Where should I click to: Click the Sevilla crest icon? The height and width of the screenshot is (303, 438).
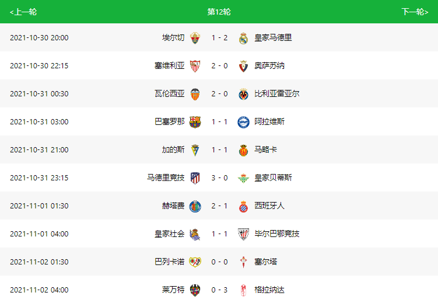coord(195,66)
